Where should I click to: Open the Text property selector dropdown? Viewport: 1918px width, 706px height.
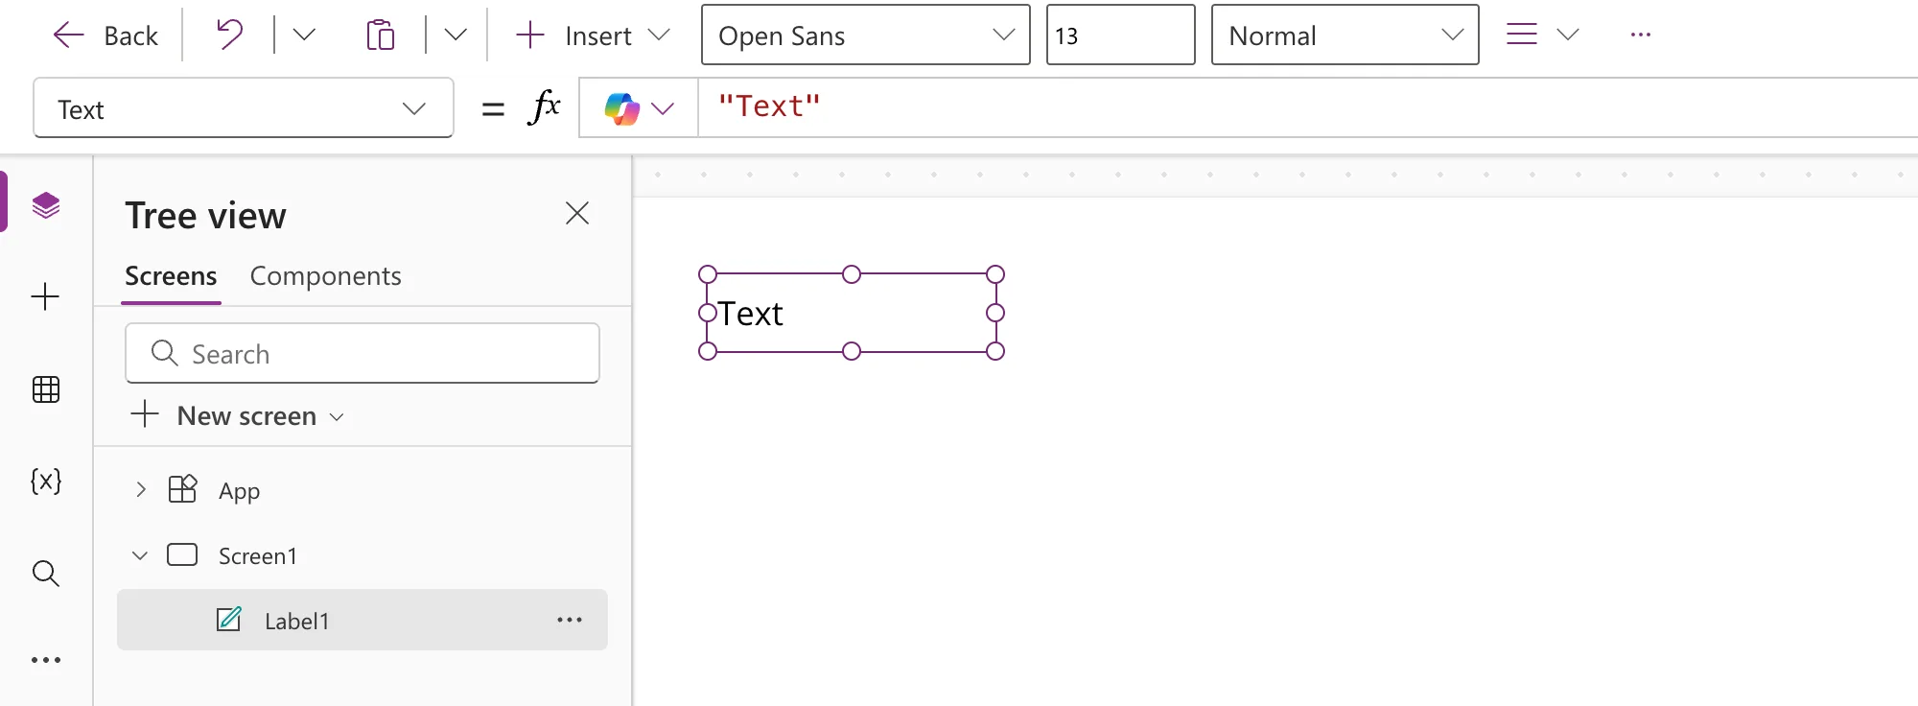point(244,108)
